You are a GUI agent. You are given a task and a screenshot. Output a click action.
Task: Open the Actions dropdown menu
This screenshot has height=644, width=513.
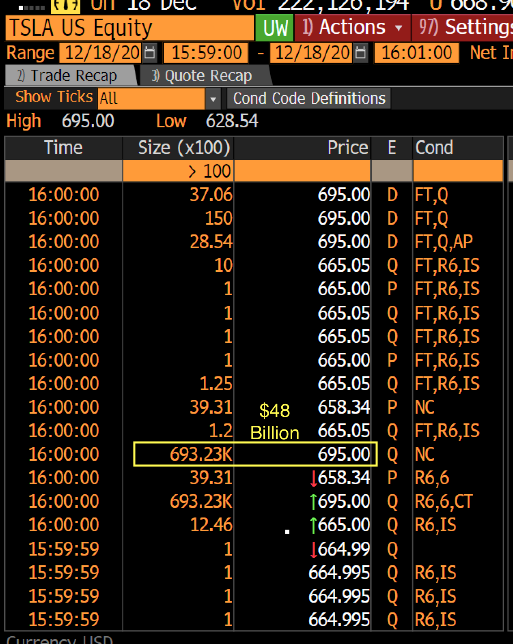click(x=352, y=27)
